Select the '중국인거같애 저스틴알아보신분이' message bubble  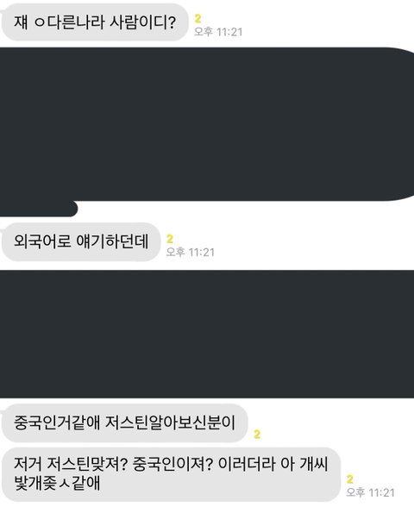point(124,422)
